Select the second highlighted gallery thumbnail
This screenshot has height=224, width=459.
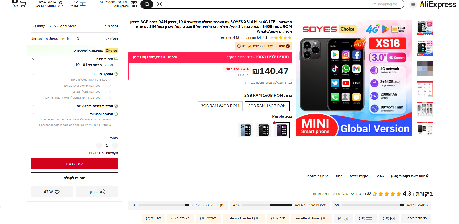click(425, 48)
